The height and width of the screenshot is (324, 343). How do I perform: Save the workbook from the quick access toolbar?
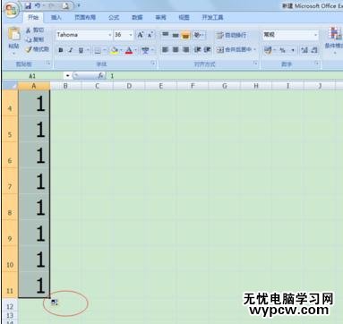(x=29, y=5)
